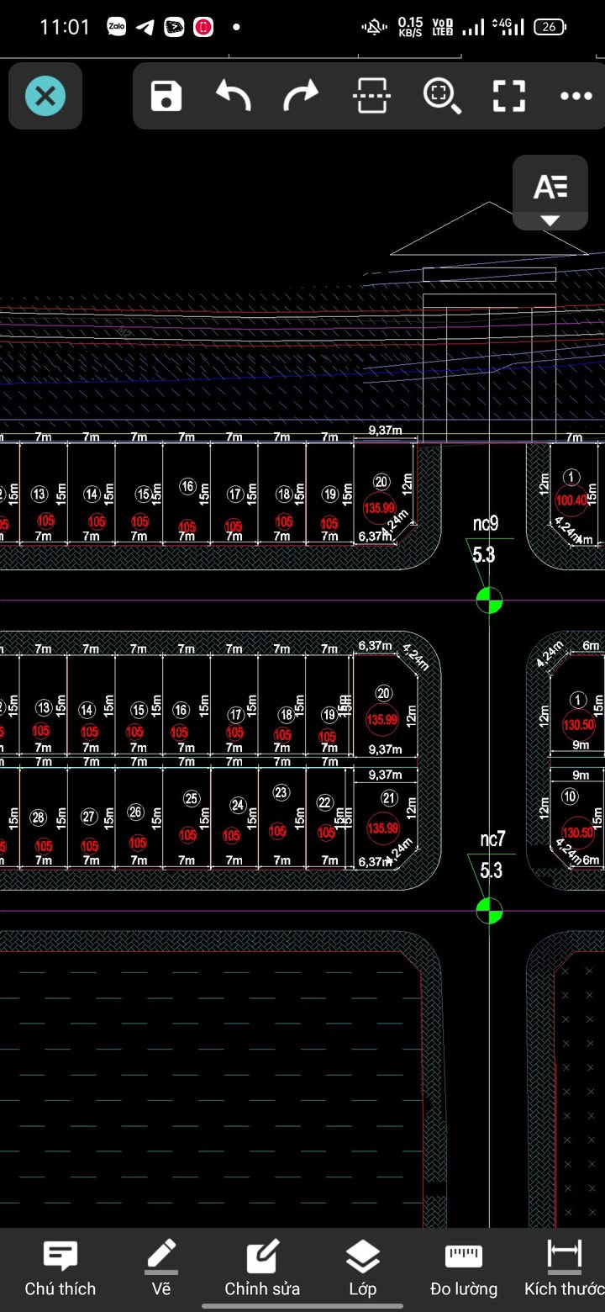
Task: Tap the nc9 green survey point marker
Action: coord(489,600)
